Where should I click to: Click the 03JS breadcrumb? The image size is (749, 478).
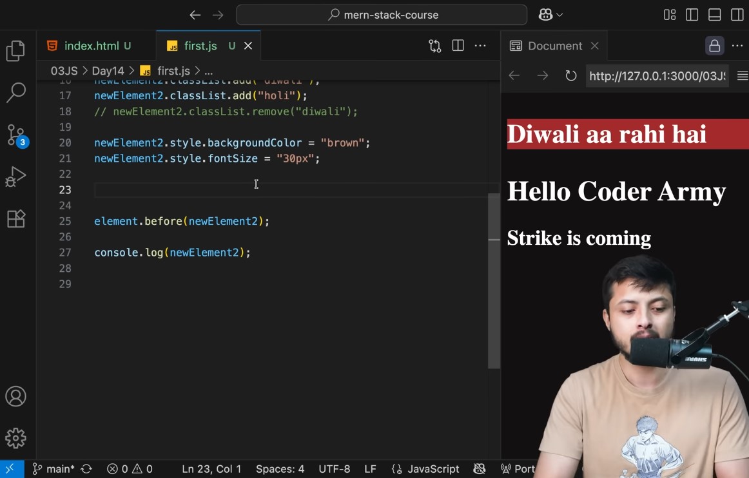tap(64, 71)
